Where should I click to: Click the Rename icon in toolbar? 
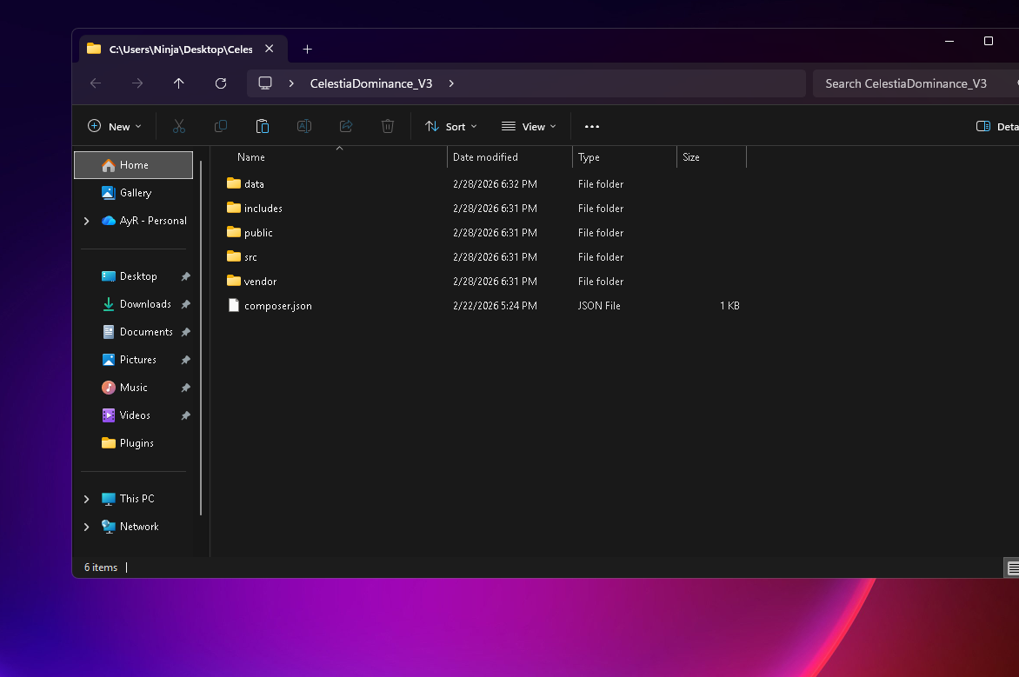click(x=304, y=127)
